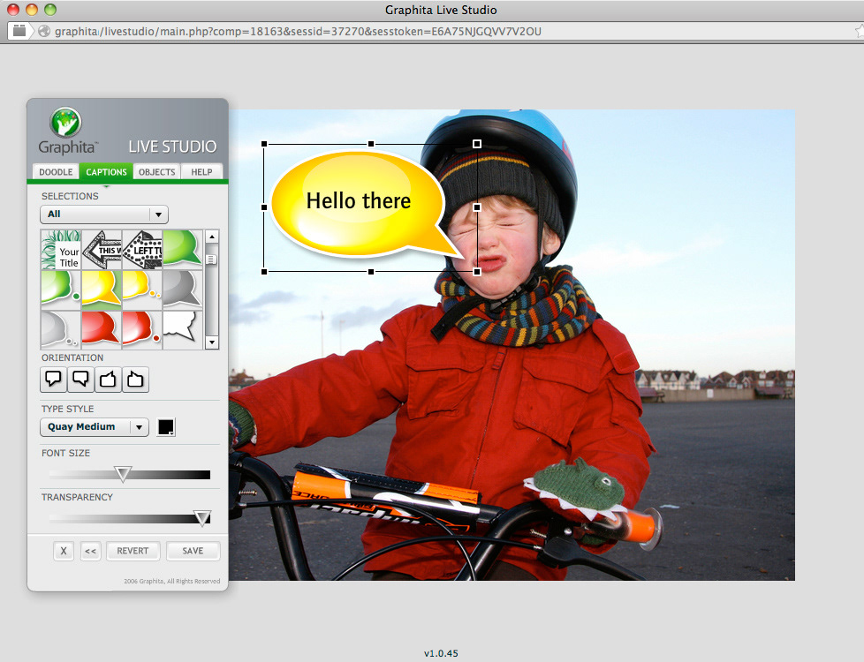Switch to the CAPTIONS tab
Viewport: 864px width, 662px height.
[106, 172]
